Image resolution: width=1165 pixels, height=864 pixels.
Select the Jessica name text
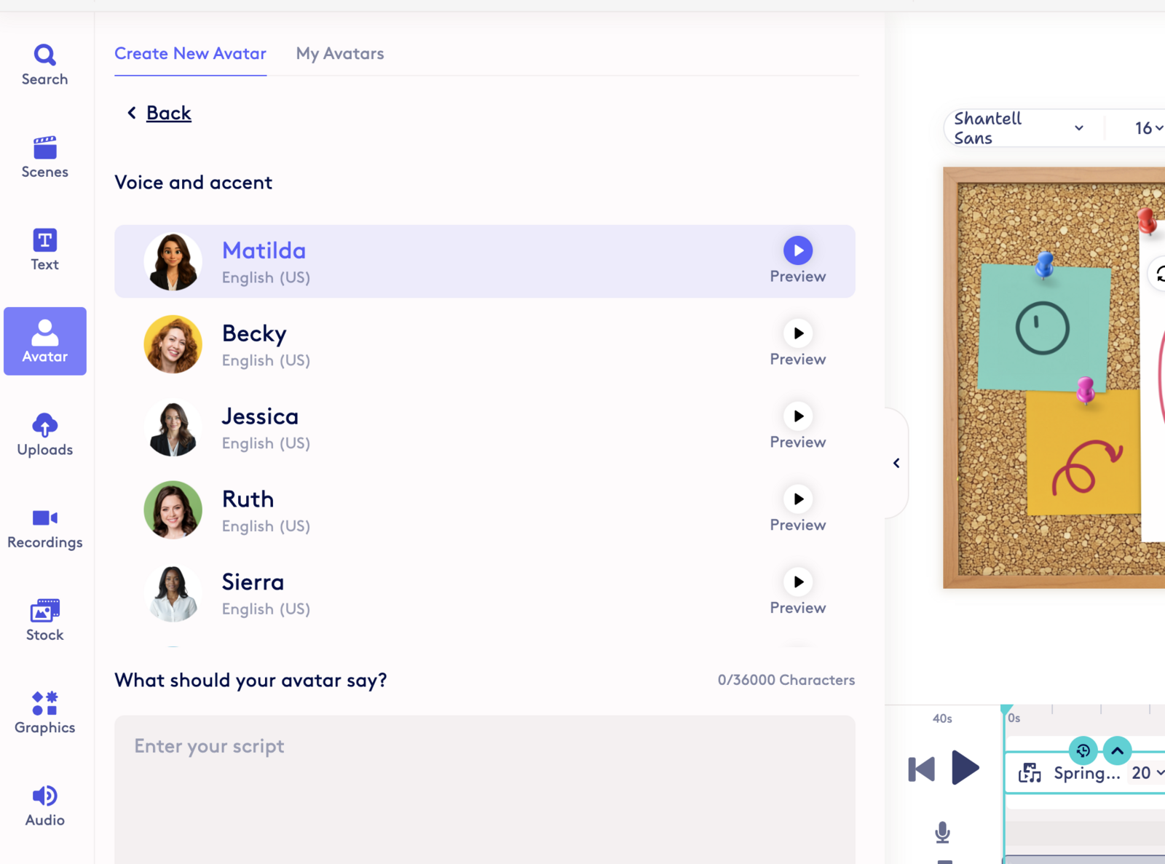[x=260, y=416]
